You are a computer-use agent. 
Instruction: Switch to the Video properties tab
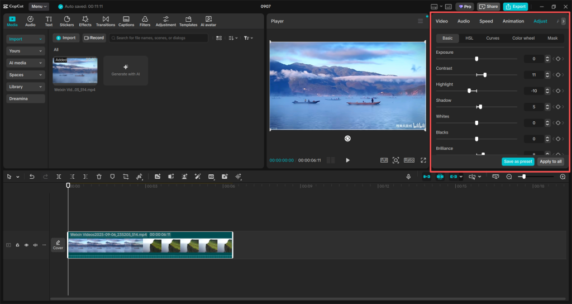441,21
